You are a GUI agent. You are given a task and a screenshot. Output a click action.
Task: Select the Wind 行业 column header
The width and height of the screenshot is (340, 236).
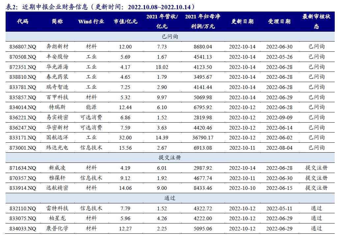click(x=91, y=21)
